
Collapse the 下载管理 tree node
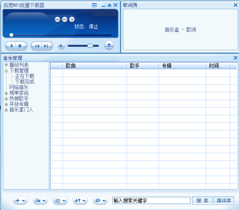6,71
